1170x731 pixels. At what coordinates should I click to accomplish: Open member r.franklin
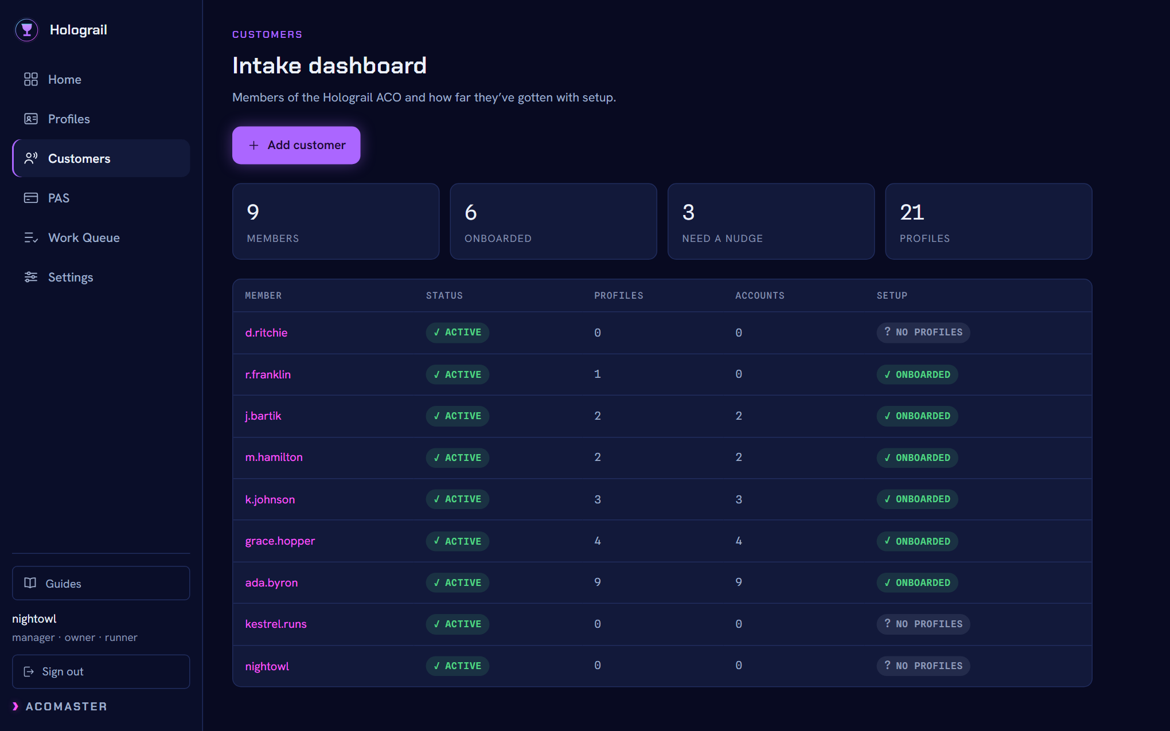point(268,374)
